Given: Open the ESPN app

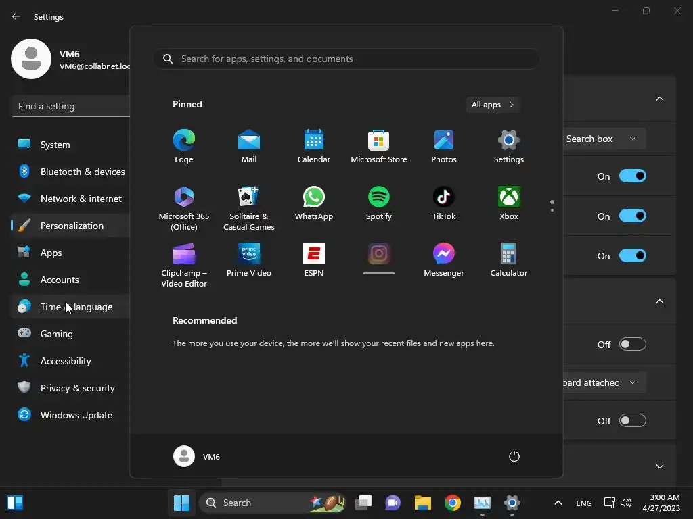Looking at the screenshot, I should tap(314, 260).
